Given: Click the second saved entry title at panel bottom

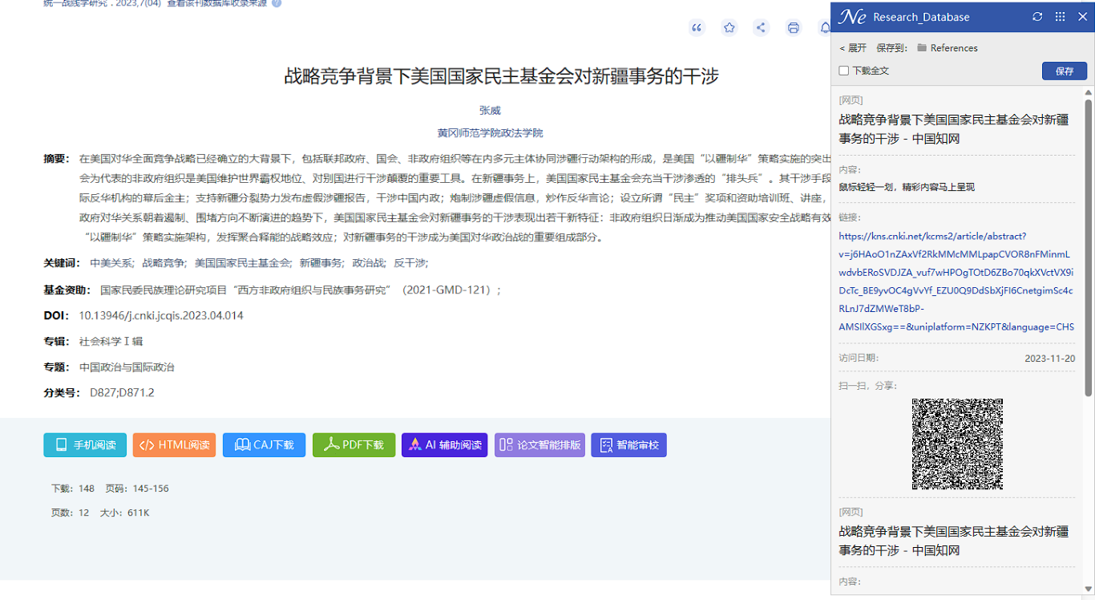Looking at the screenshot, I should 954,541.
